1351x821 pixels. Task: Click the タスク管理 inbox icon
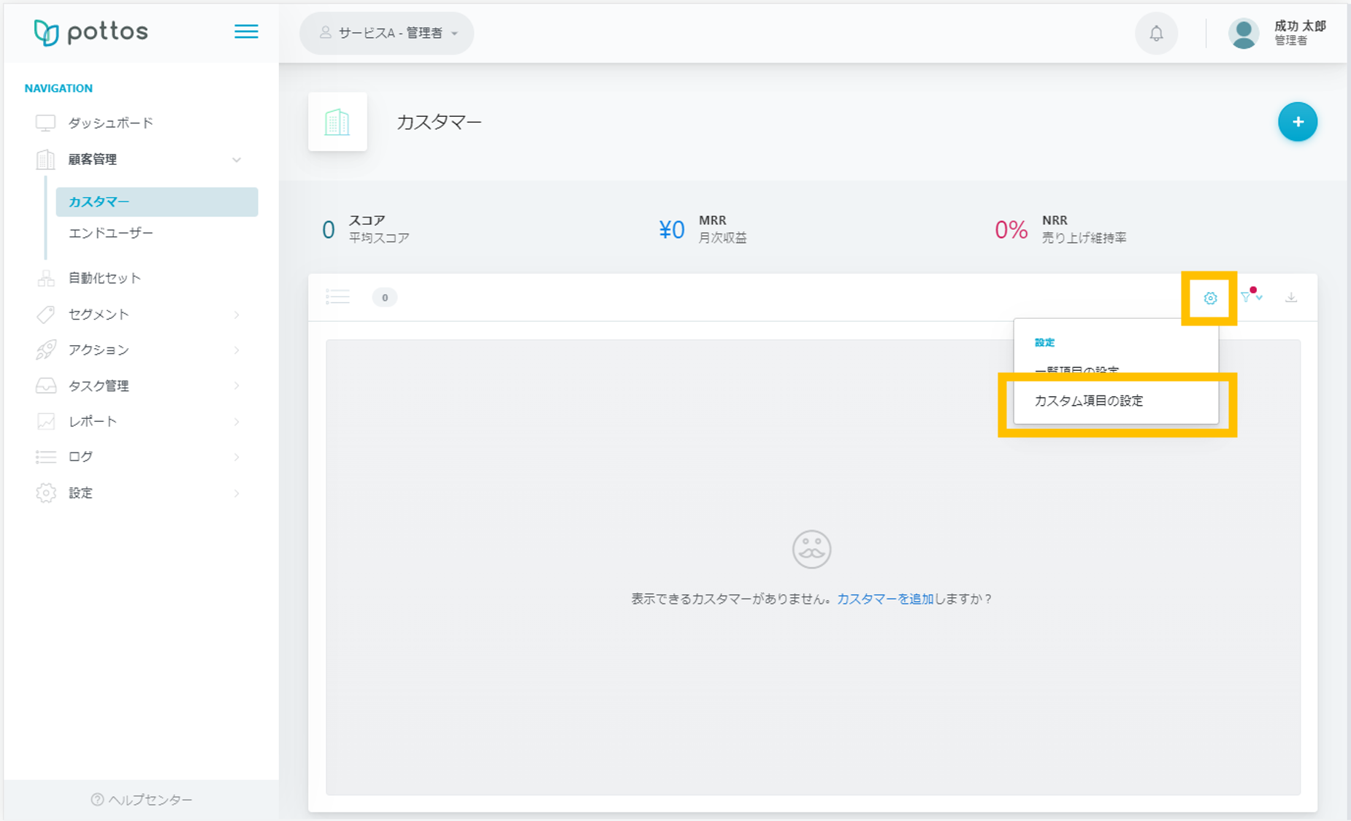click(x=46, y=385)
